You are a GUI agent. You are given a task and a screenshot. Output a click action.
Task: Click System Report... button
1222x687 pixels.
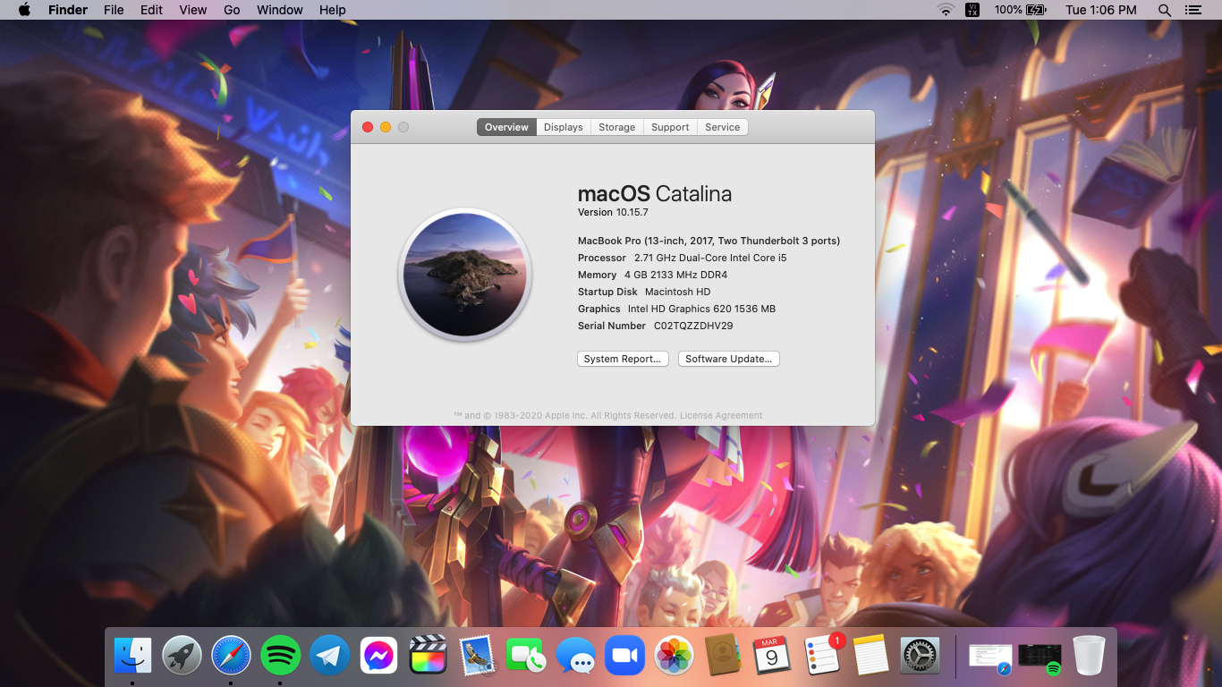pyautogui.click(x=623, y=359)
